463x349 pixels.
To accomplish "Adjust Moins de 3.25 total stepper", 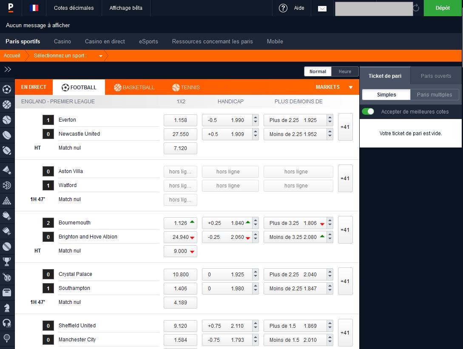I will 330,237.
